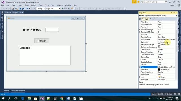Open Task View from the taskbar

[16, 98]
